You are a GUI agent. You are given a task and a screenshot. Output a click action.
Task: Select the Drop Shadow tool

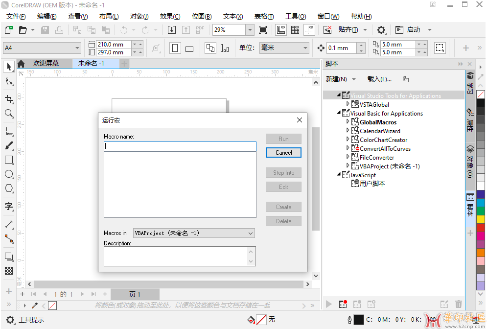pyautogui.click(x=9, y=257)
